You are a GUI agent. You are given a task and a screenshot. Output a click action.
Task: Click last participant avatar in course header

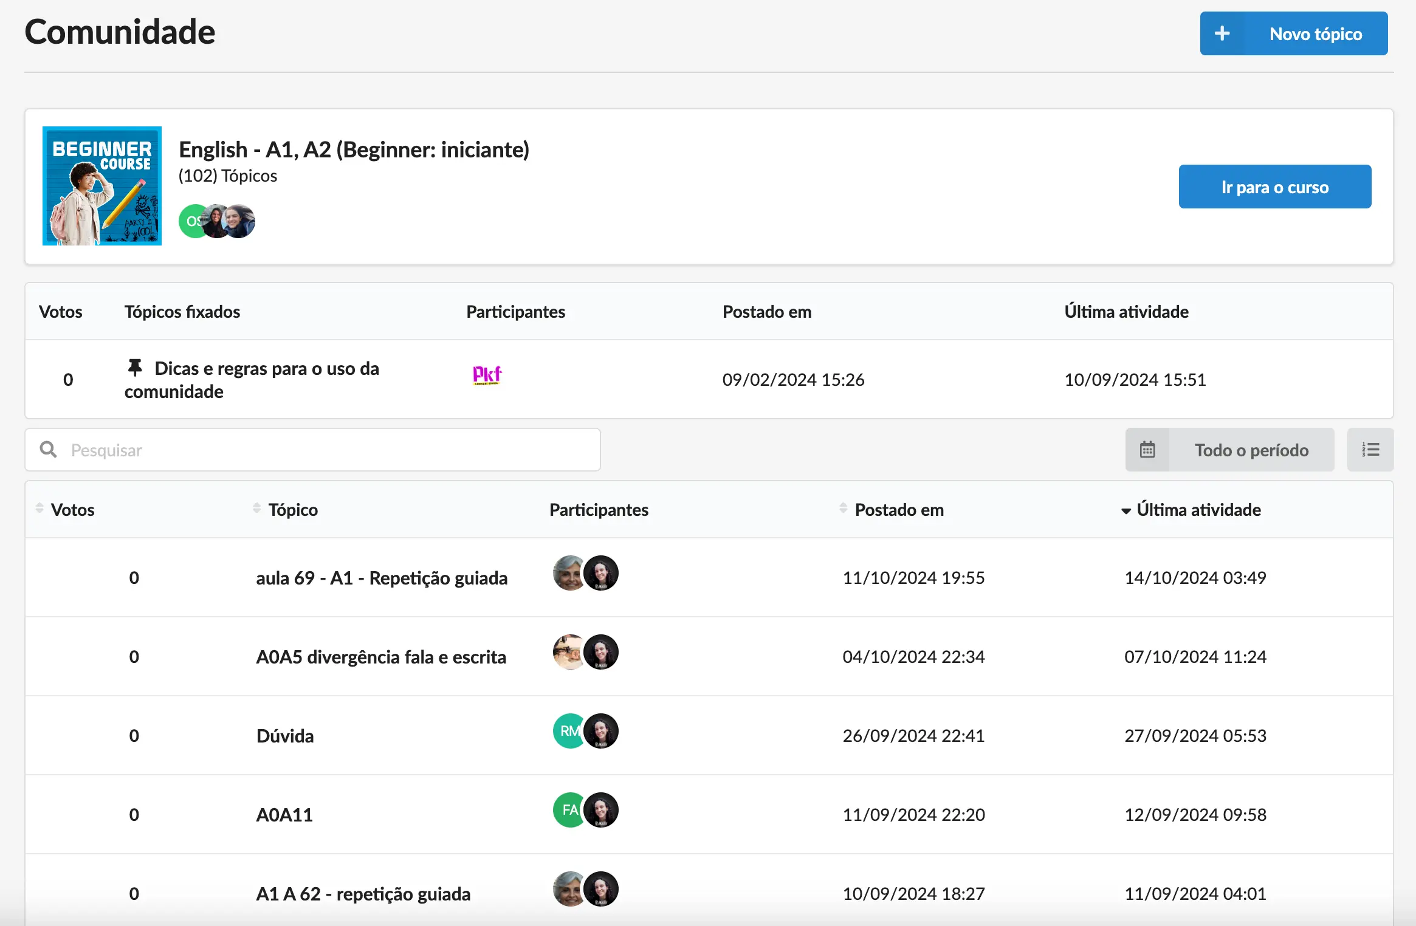pos(239,221)
